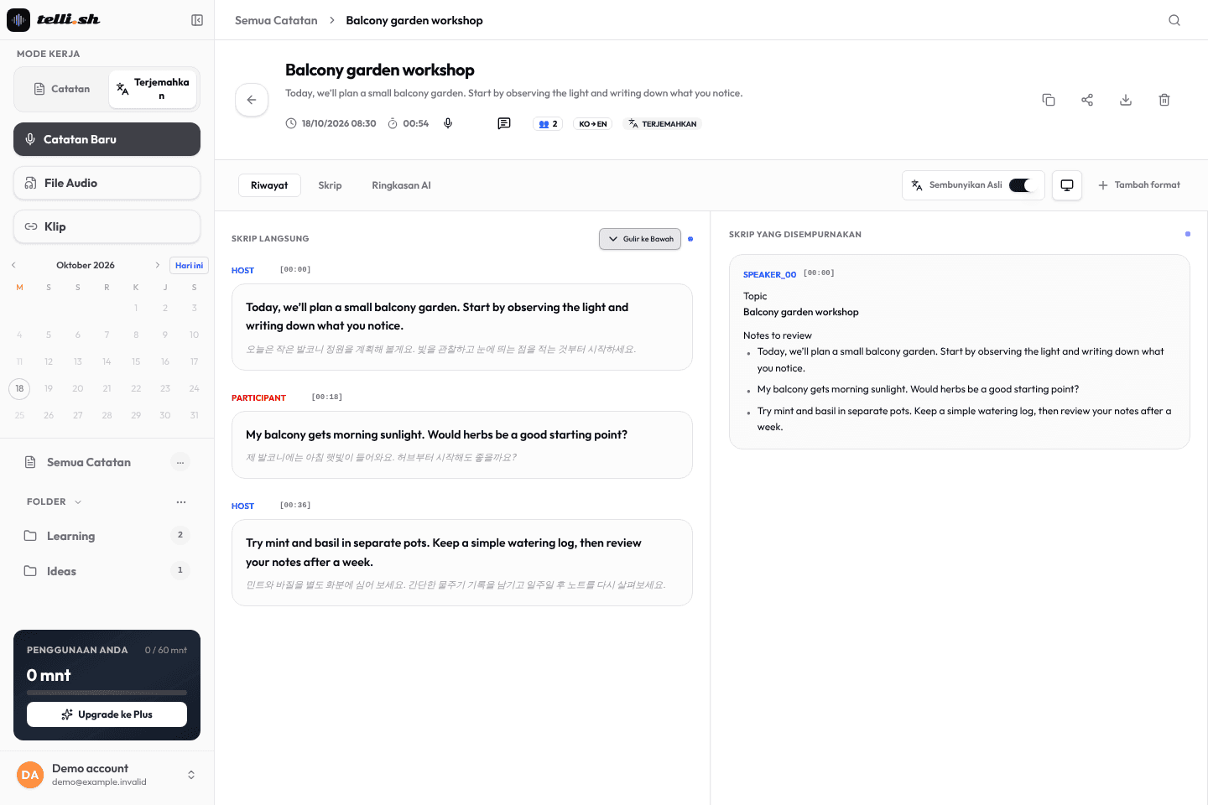
Task: Click the Upgrade ke Plus button
Action: (107, 714)
